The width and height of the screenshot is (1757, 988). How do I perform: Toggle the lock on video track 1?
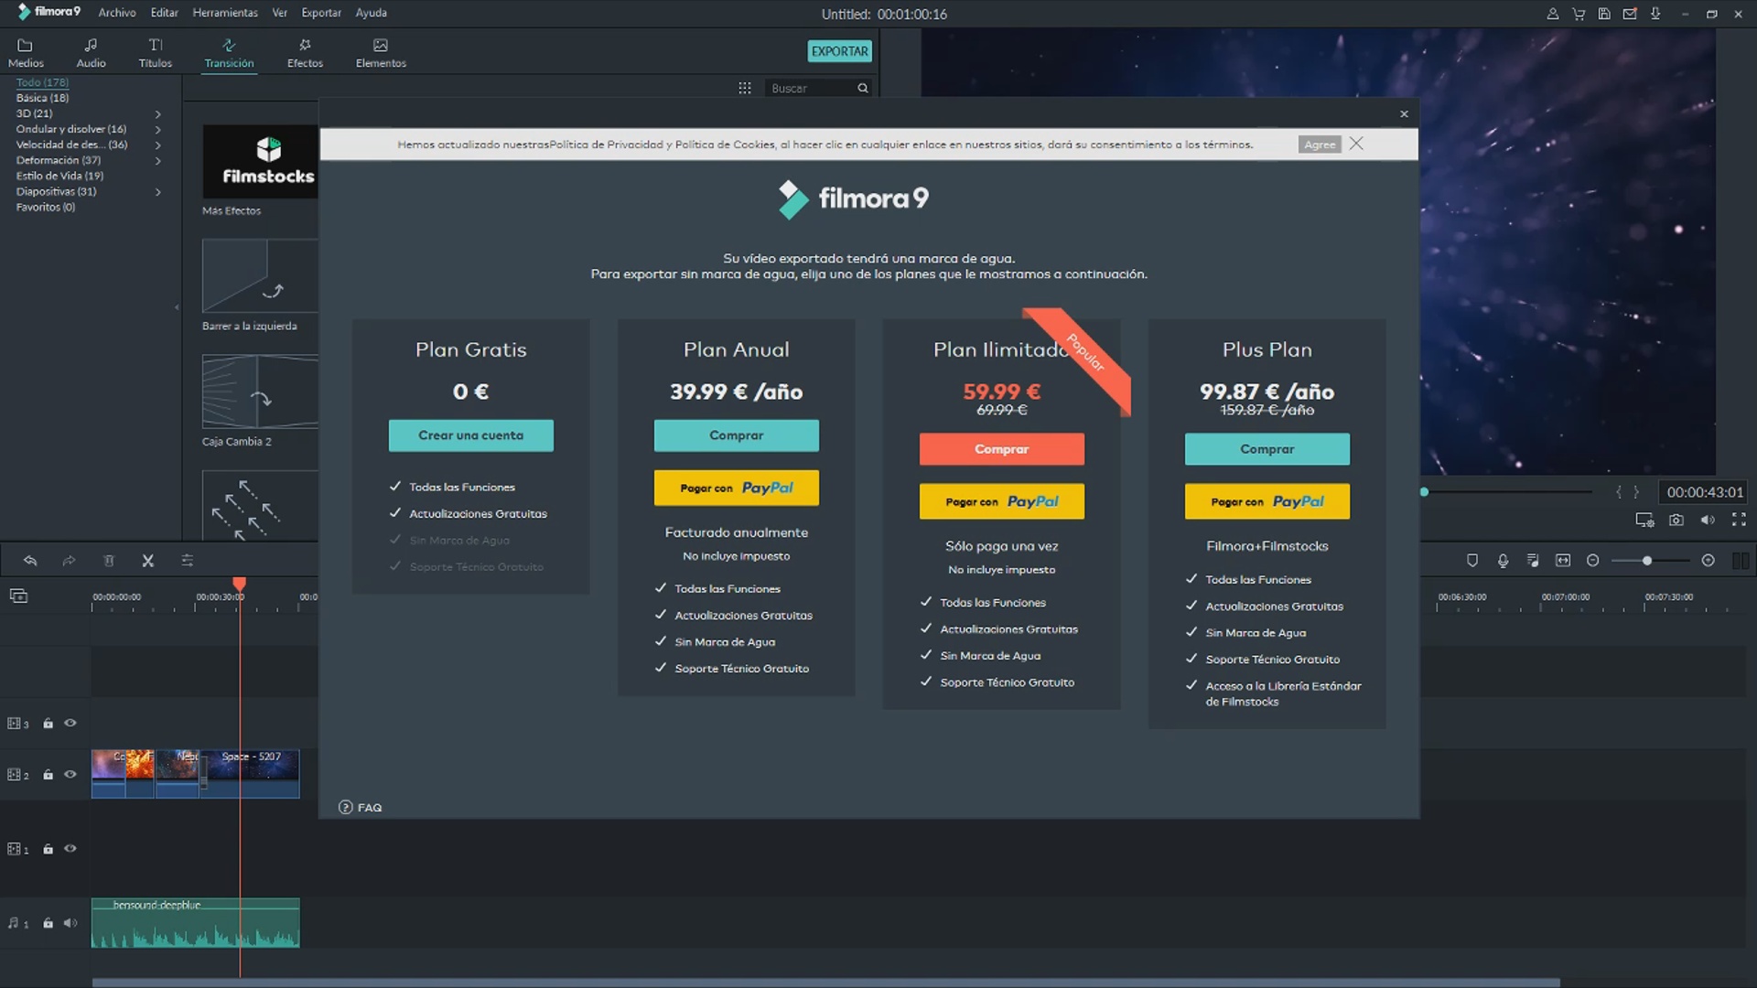pos(48,849)
